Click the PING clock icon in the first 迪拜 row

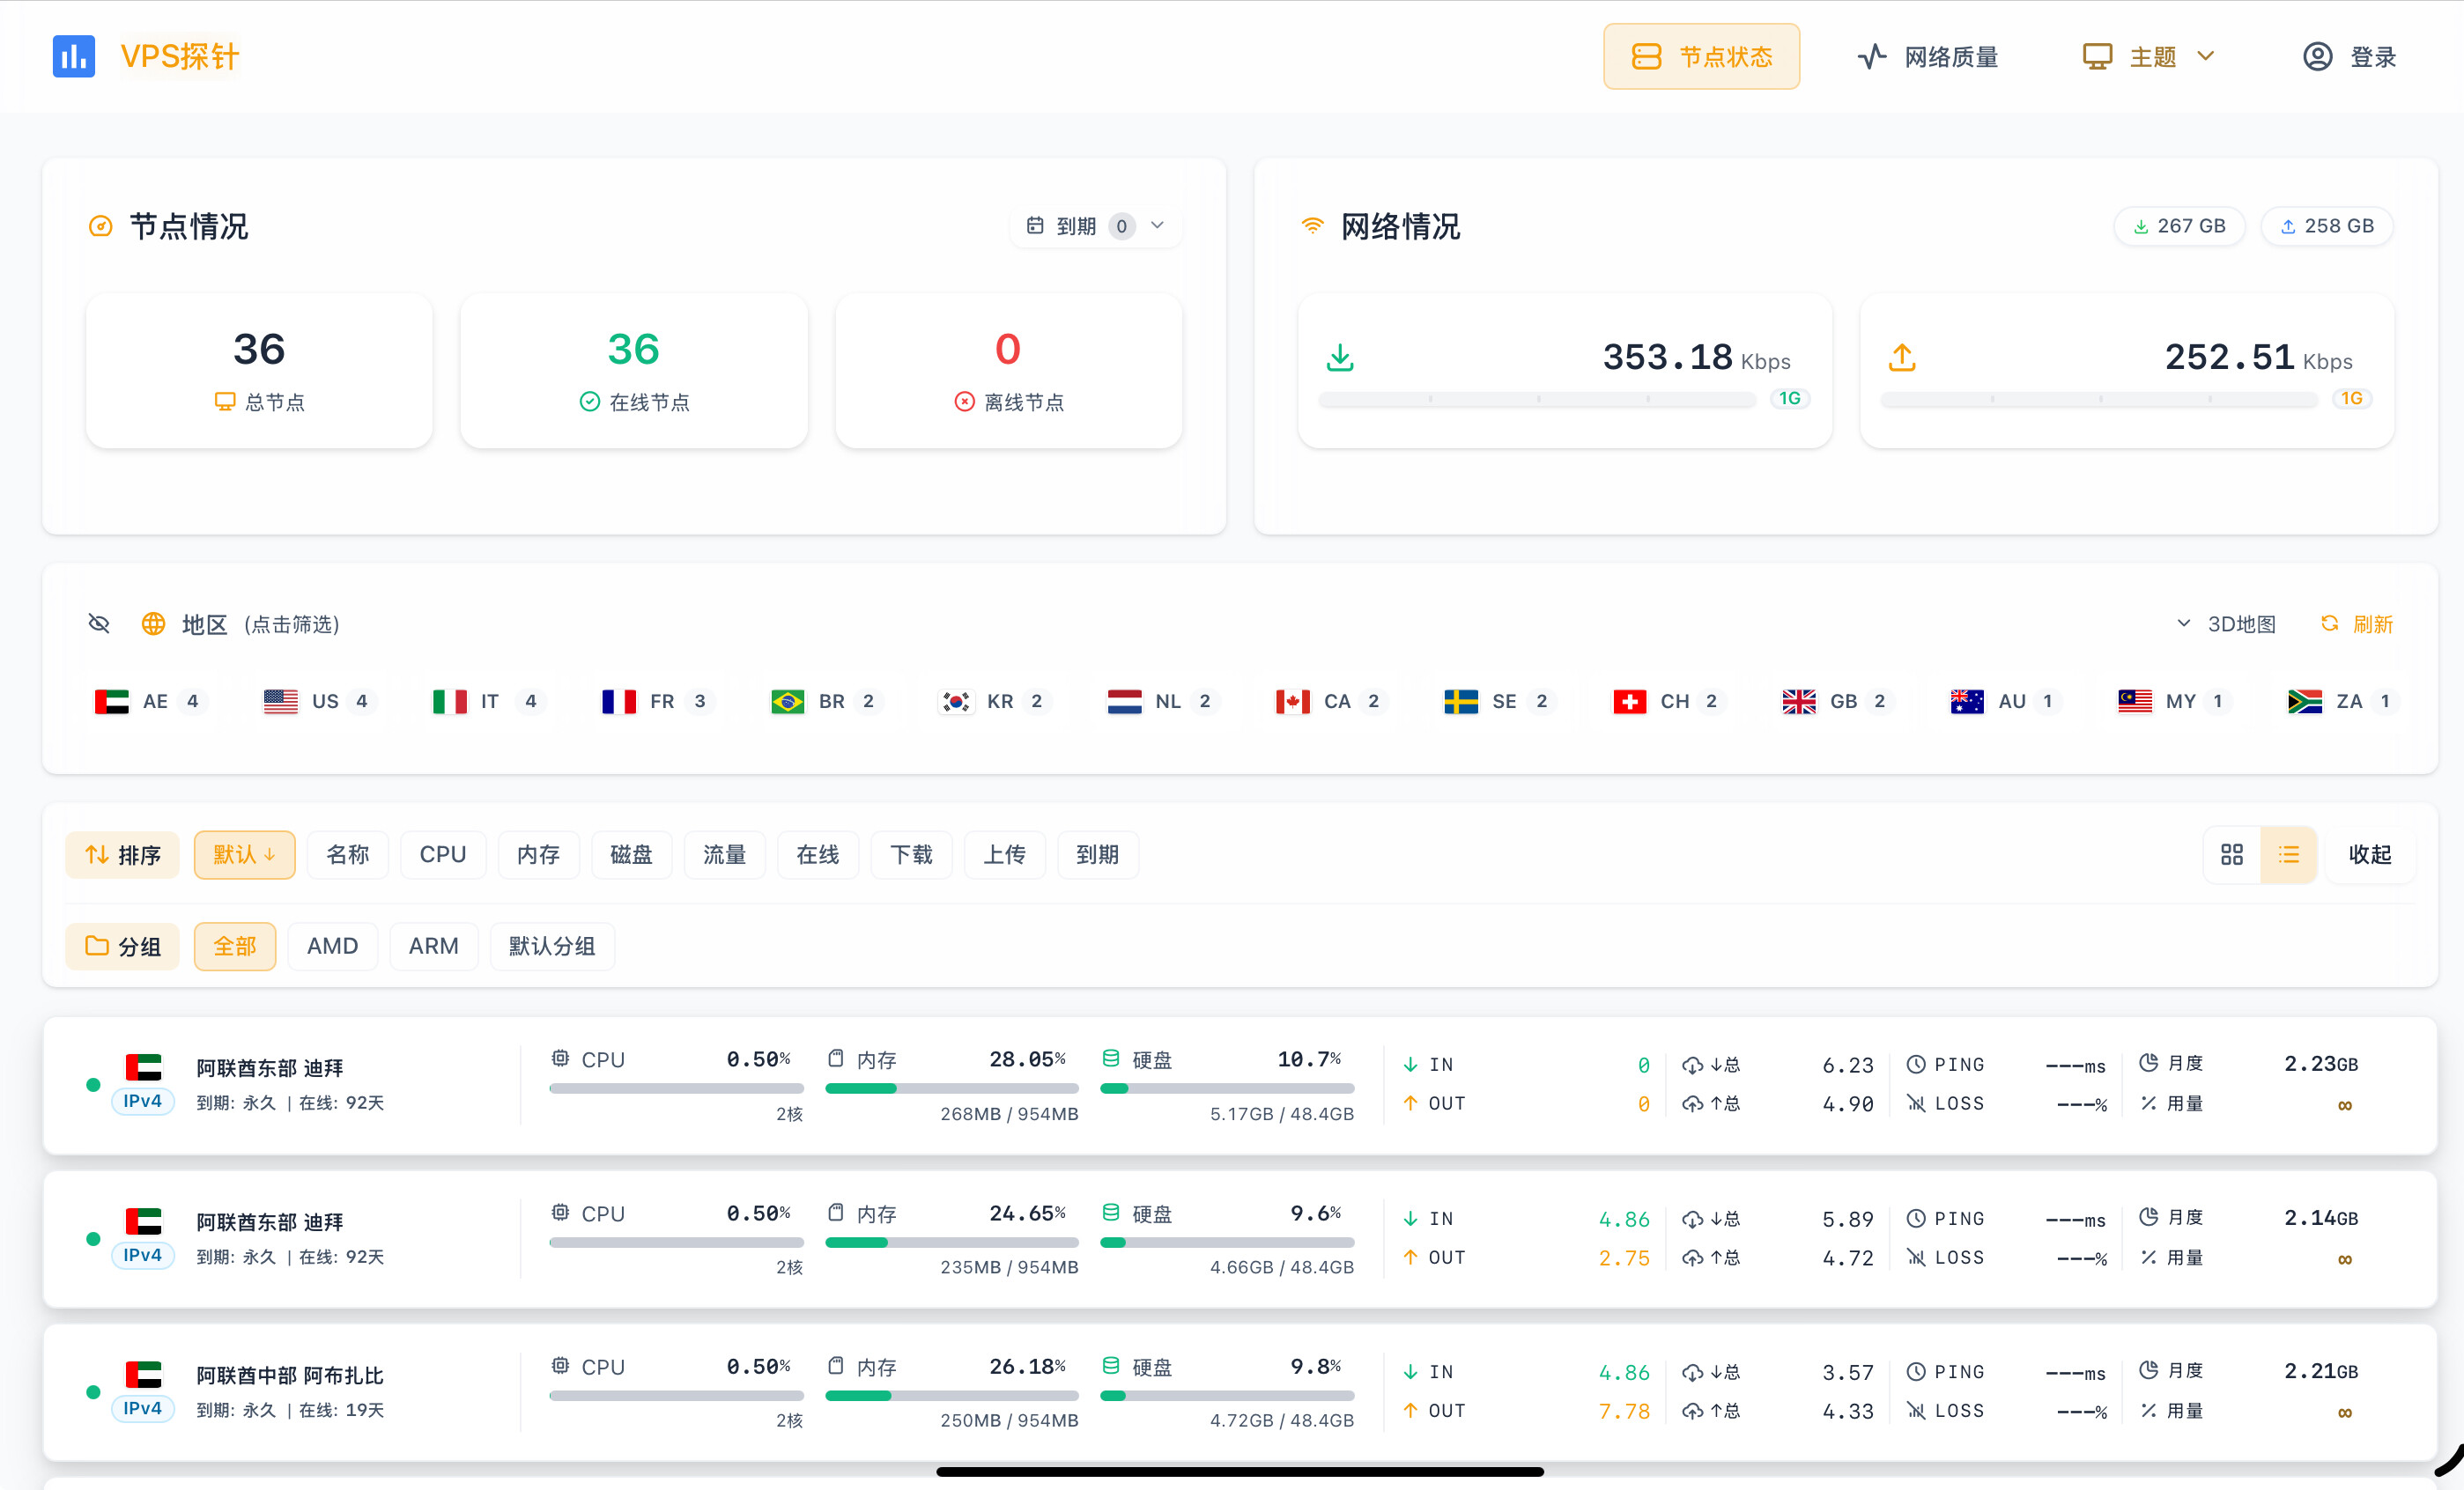1916,1065
